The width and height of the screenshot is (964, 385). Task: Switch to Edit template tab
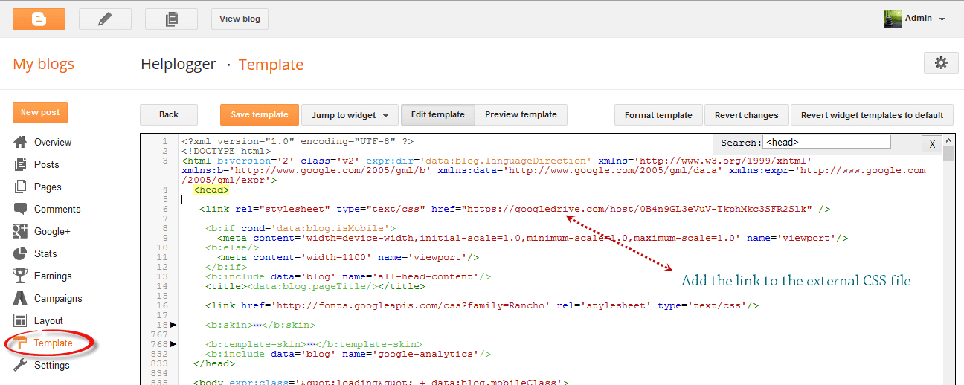(437, 114)
